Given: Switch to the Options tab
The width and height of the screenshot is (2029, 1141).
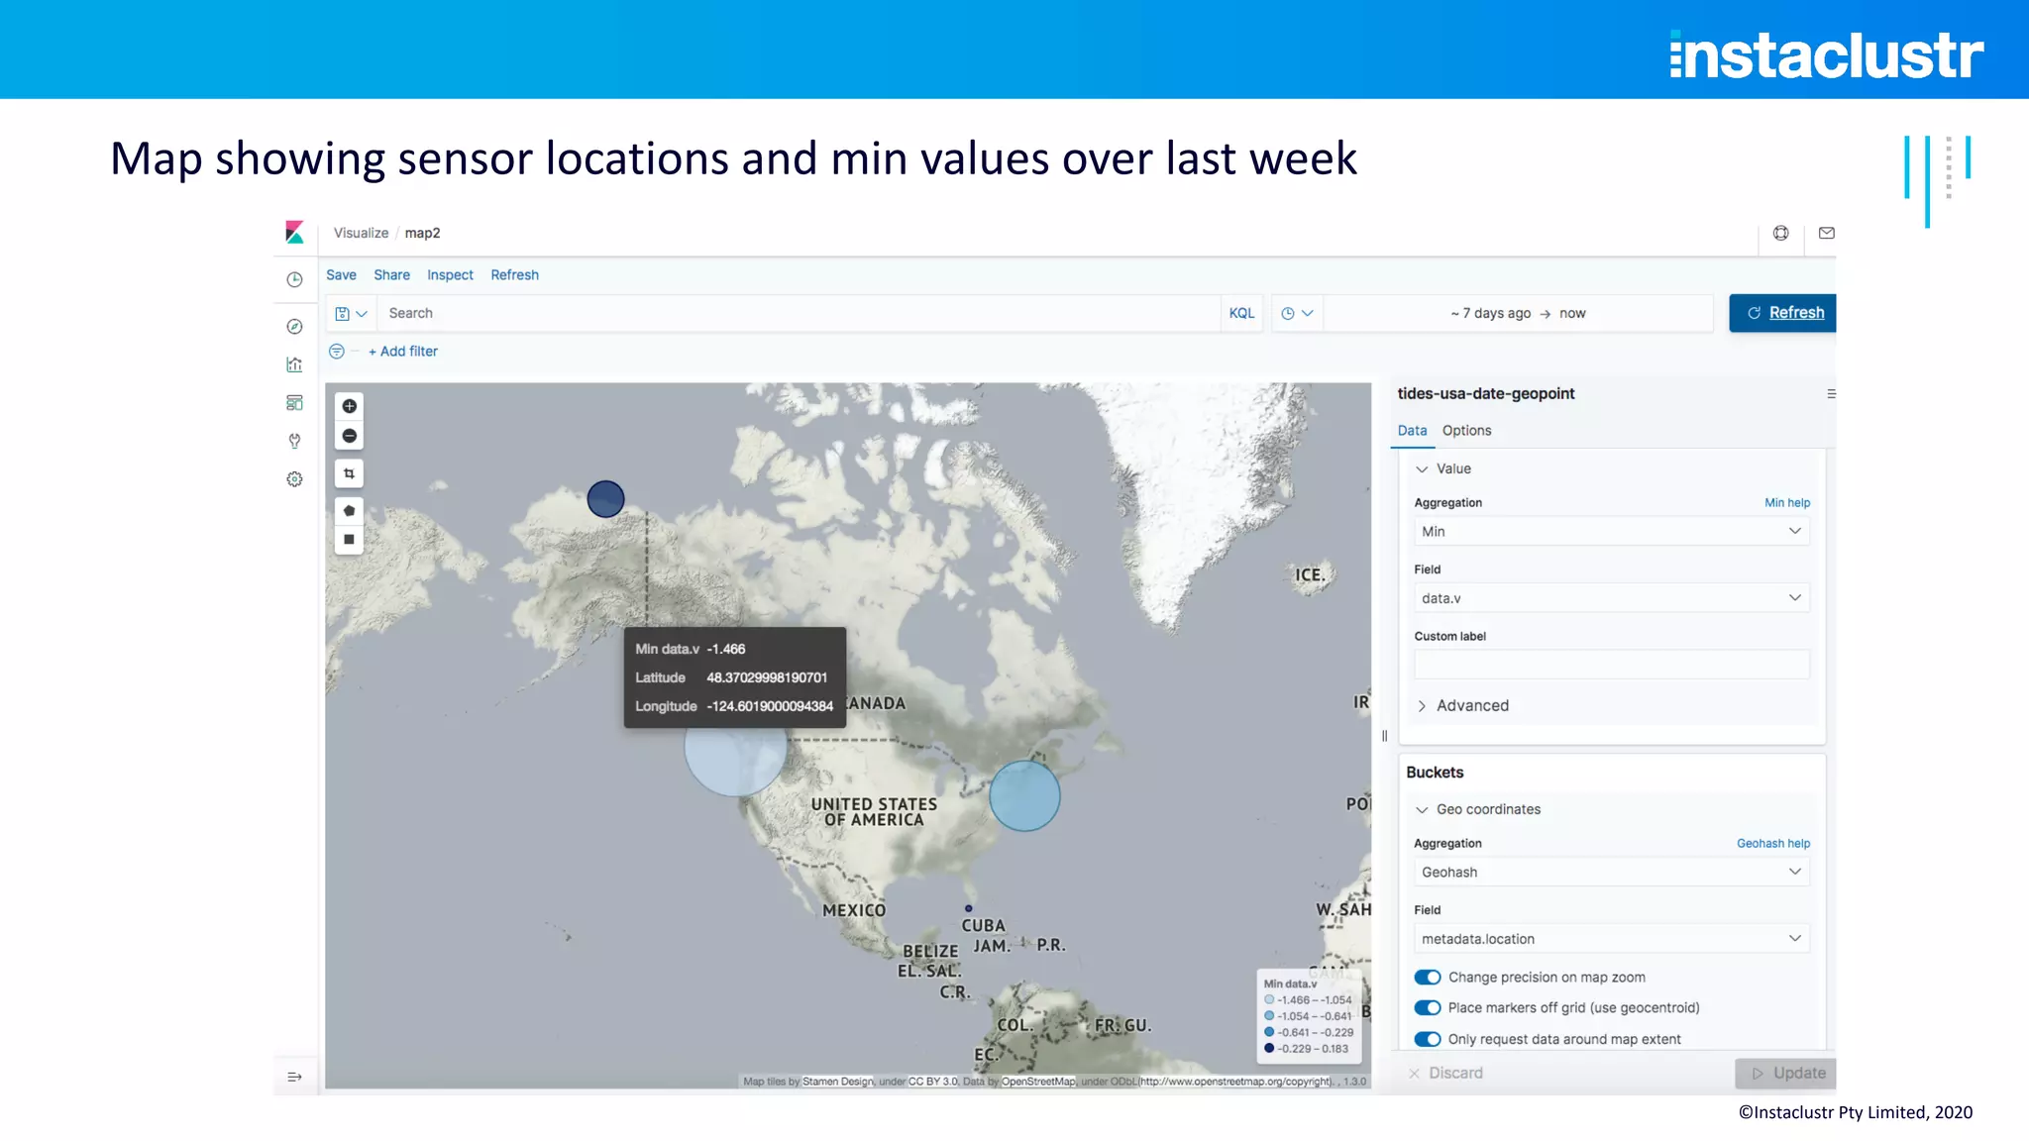Looking at the screenshot, I should coord(1466,431).
